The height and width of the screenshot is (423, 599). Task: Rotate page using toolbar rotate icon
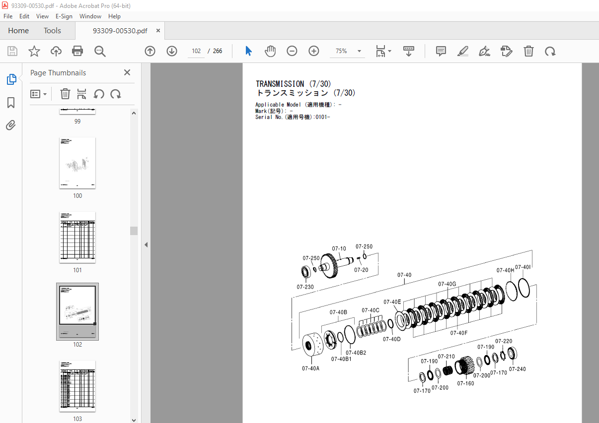pos(550,51)
